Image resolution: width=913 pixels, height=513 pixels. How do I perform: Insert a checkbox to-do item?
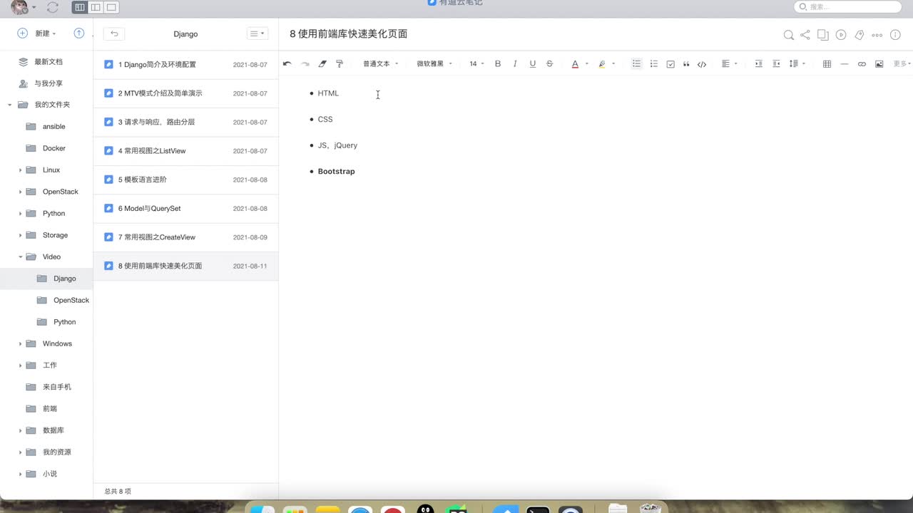click(670, 64)
